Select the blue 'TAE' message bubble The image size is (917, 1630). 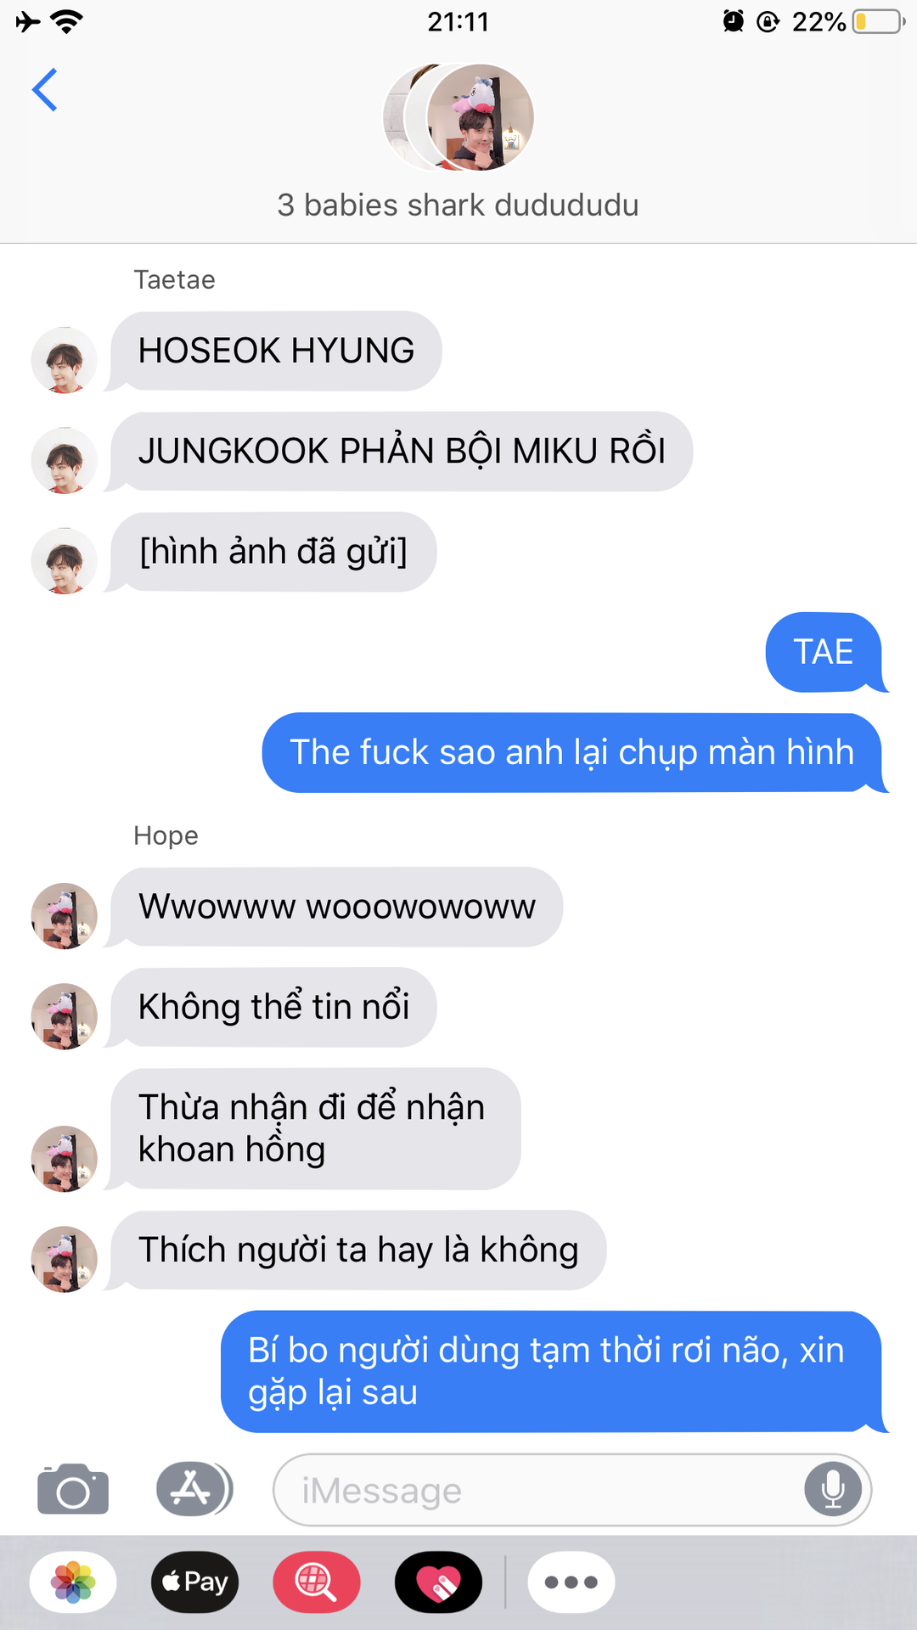(825, 652)
